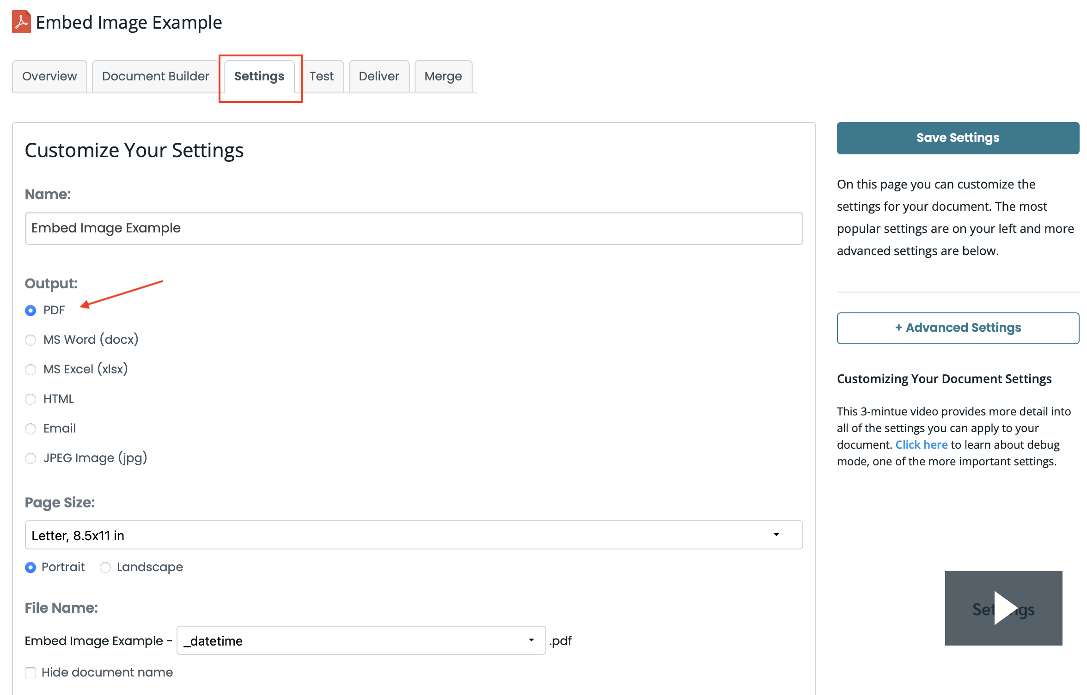
Task: Open the Page Size dropdown
Action: click(x=414, y=535)
